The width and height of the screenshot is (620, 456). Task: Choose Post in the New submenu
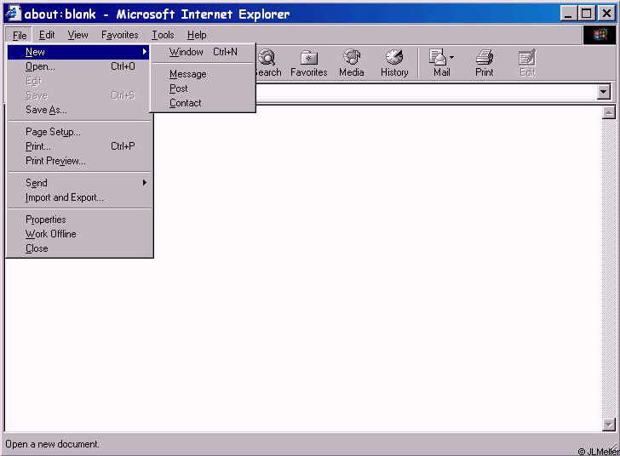click(203, 88)
